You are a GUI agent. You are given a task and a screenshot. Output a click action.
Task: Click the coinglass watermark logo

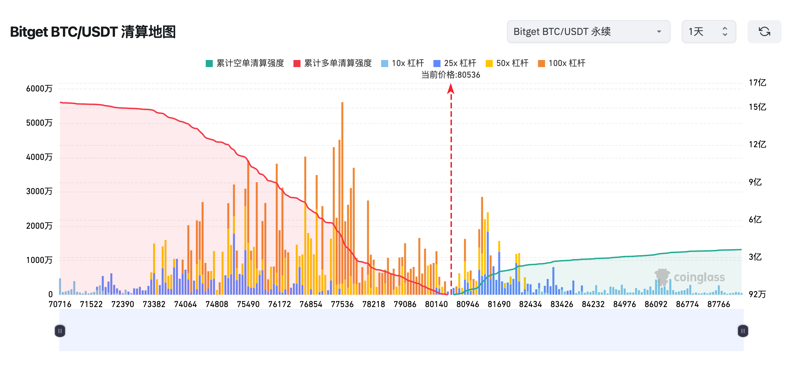(x=690, y=277)
